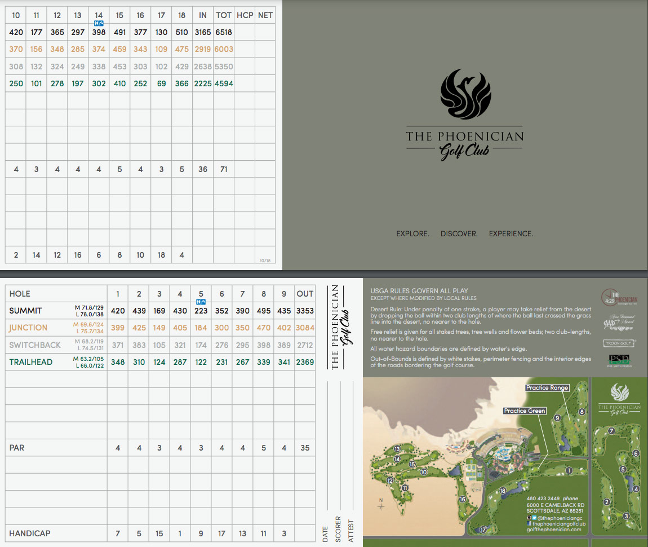This screenshot has height=547, width=648.
Task: Click the word DISCOVER. on the cover
Action: [459, 234]
